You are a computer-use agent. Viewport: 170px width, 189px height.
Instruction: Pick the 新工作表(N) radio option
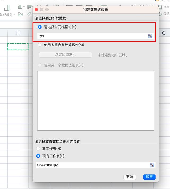click(x=38, y=148)
